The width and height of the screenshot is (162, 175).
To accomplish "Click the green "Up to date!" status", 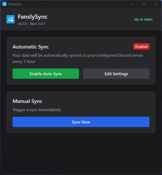I will (143, 19).
